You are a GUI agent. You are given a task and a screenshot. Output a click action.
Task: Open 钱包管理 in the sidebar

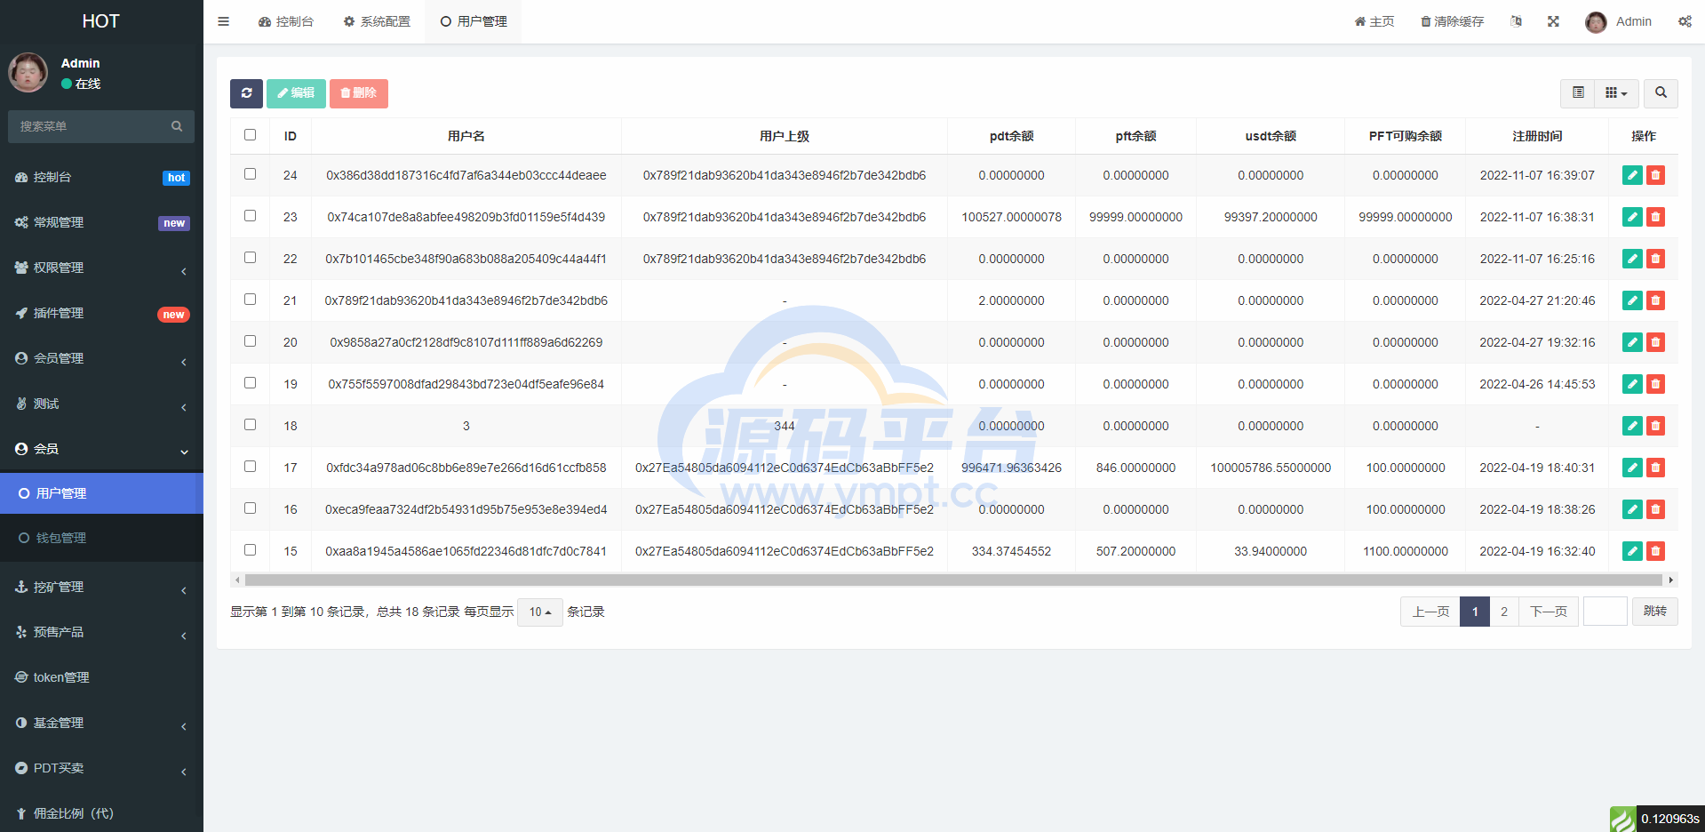point(101,538)
